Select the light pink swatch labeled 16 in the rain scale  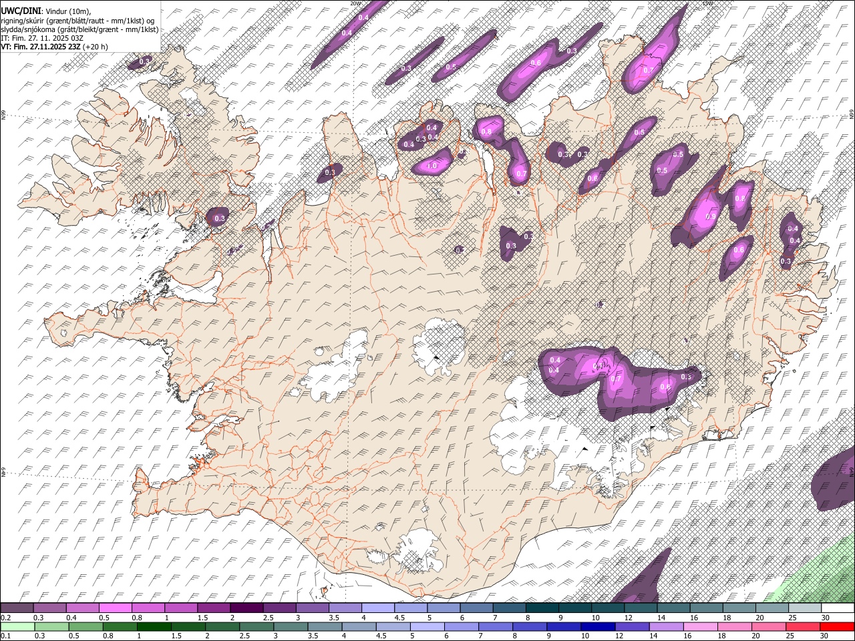click(700, 626)
